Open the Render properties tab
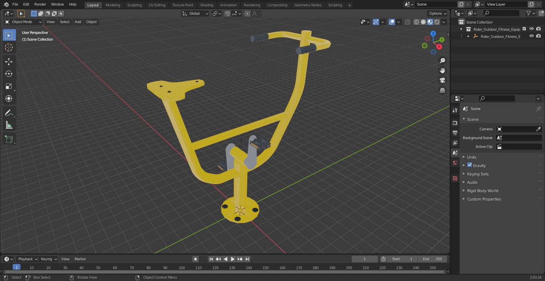This screenshot has width=545, height=281. pyautogui.click(x=455, y=123)
